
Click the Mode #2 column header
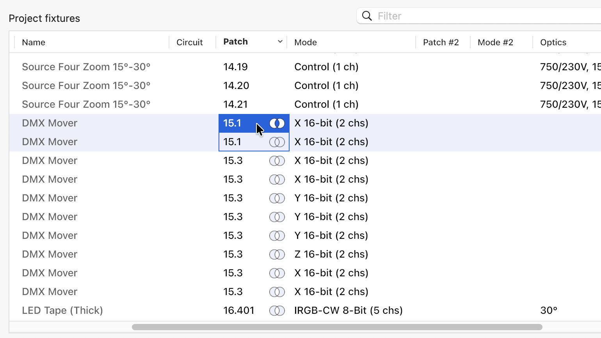coord(495,42)
